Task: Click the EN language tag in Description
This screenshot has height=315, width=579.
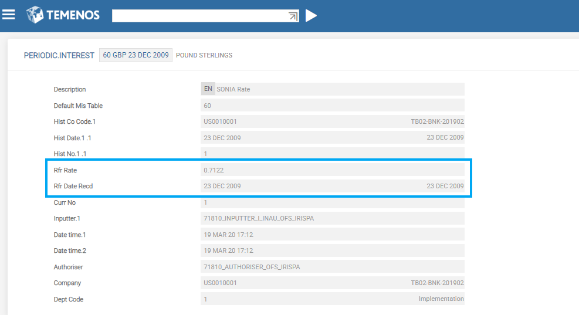Action: click(x=208, y=89)
